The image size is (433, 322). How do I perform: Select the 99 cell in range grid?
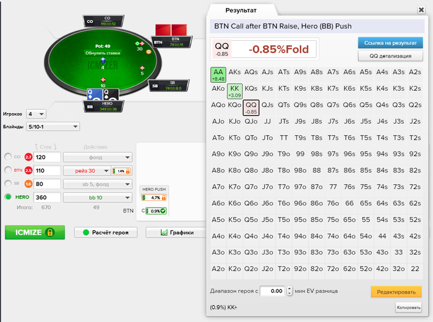[300, 157]
